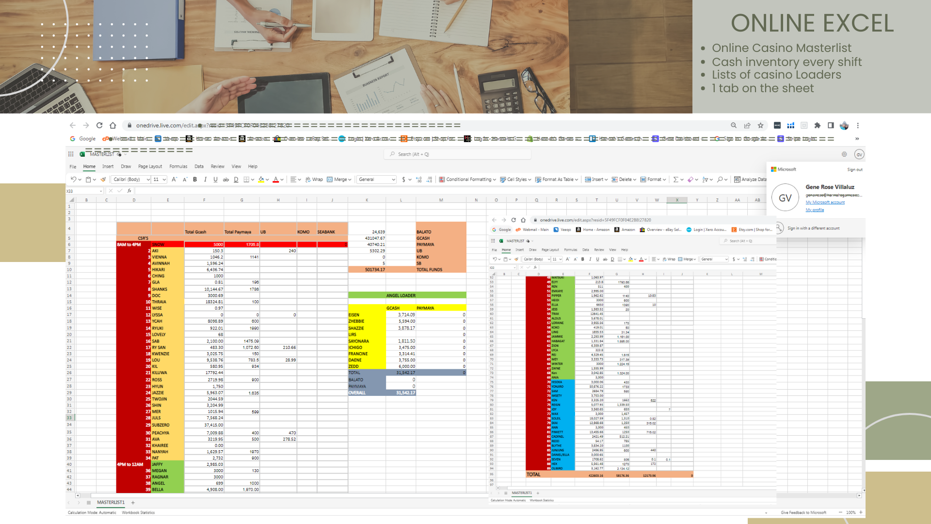Toggle Underline formatting in ribbon
Viewport: 931px width, 524px height.
coord(215,180)
